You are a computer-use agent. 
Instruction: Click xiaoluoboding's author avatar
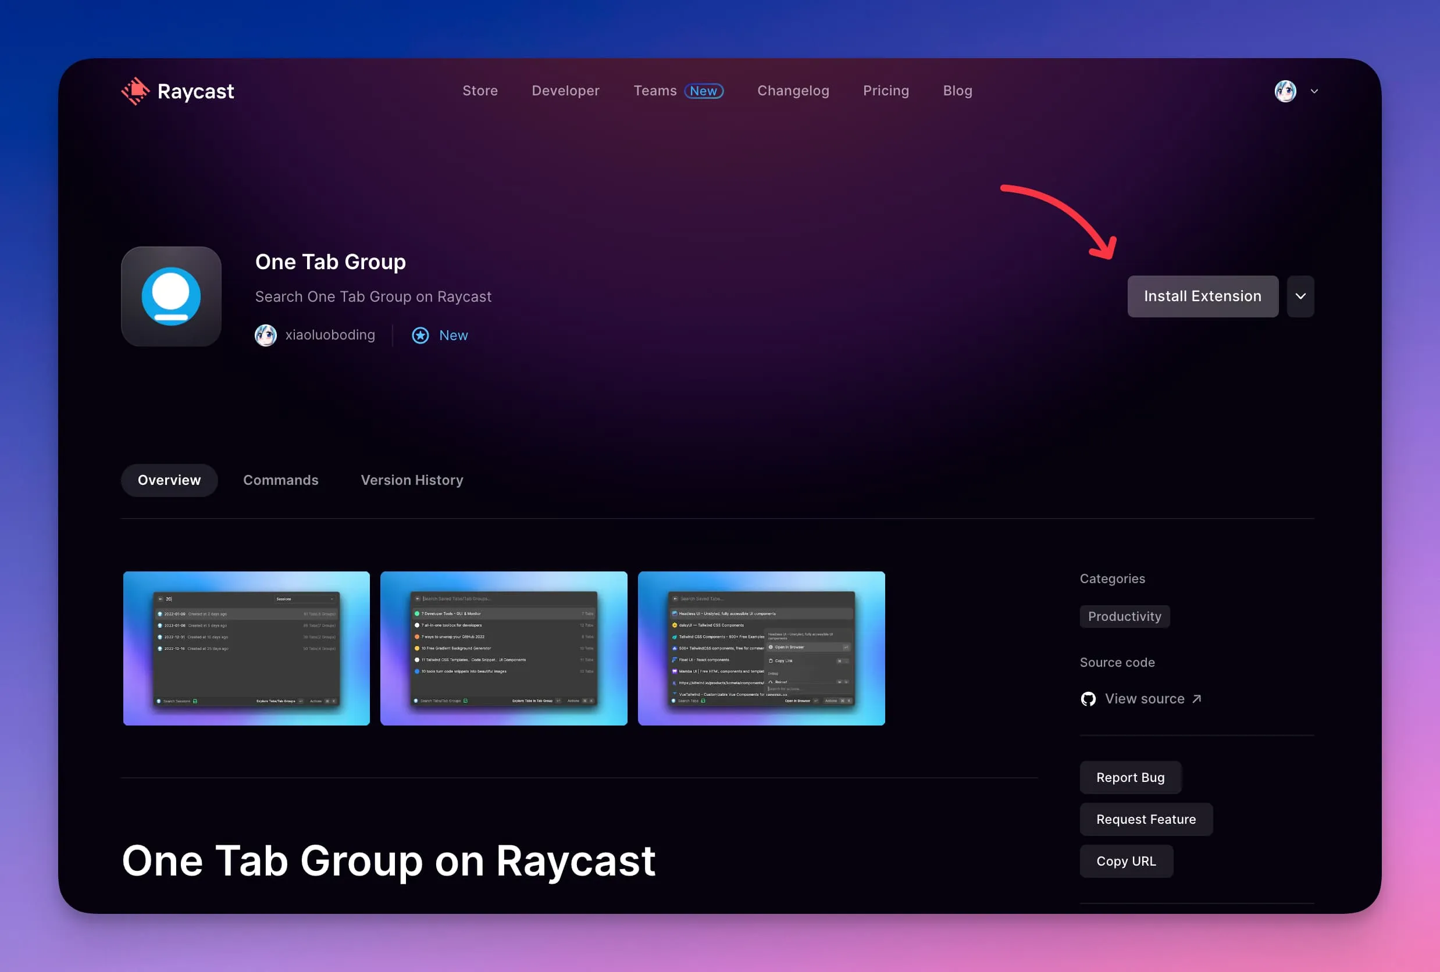(266, 334)
